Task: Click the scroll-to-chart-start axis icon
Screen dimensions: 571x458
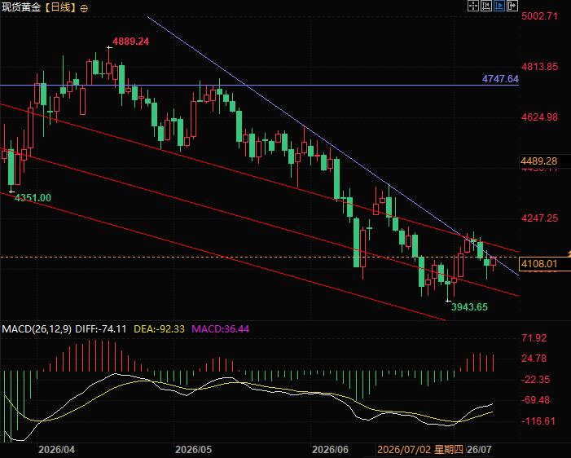Action: point(486,6)
